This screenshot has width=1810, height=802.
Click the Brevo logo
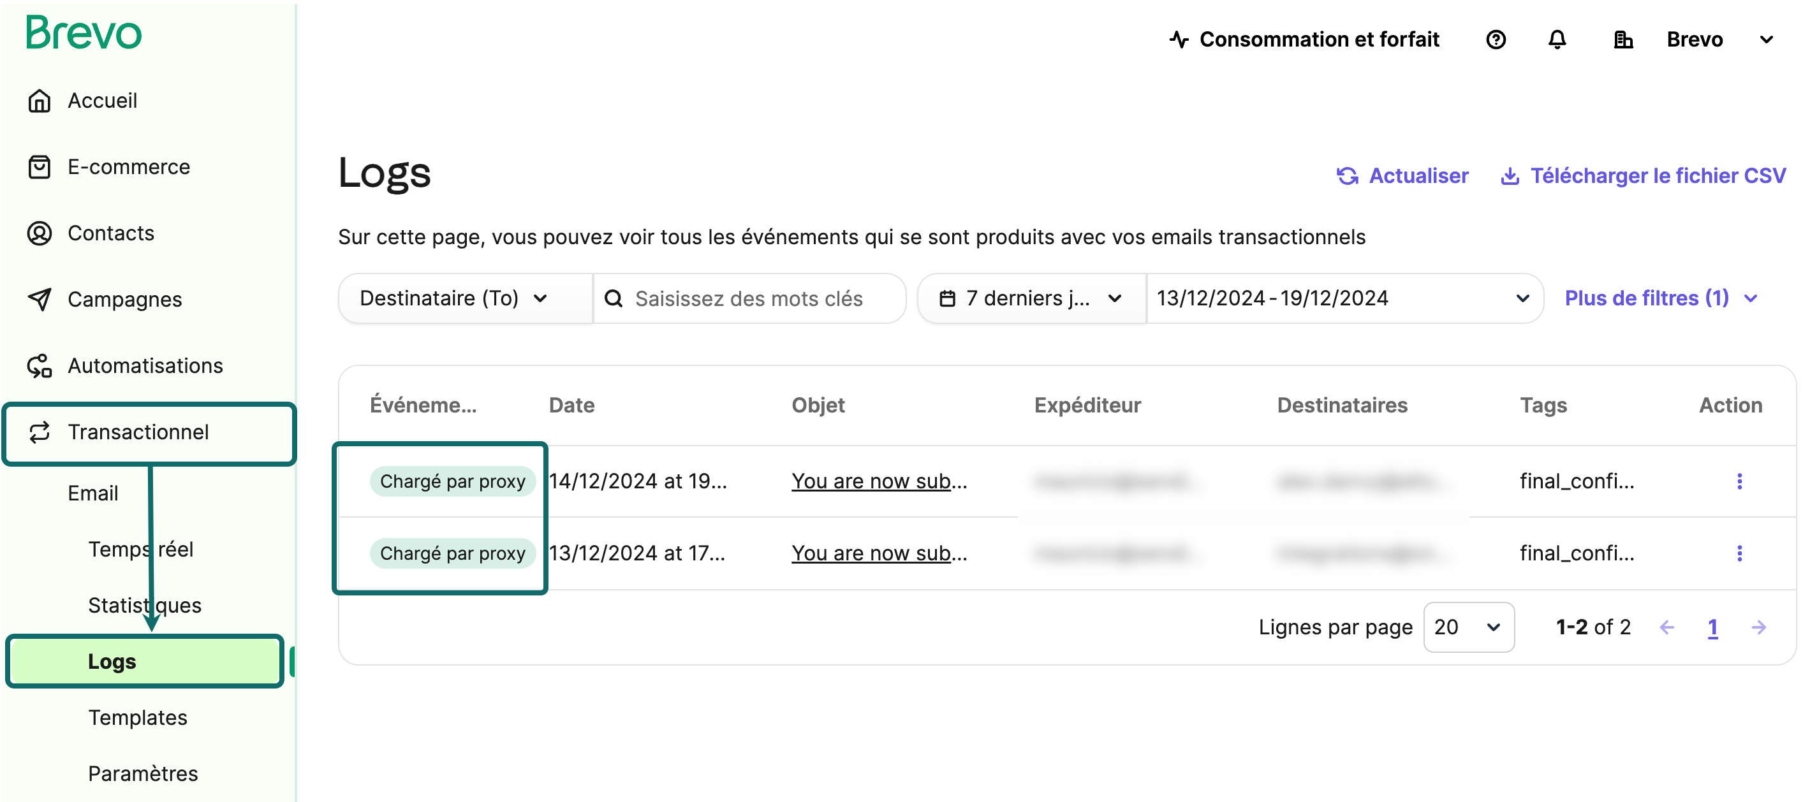84,33
